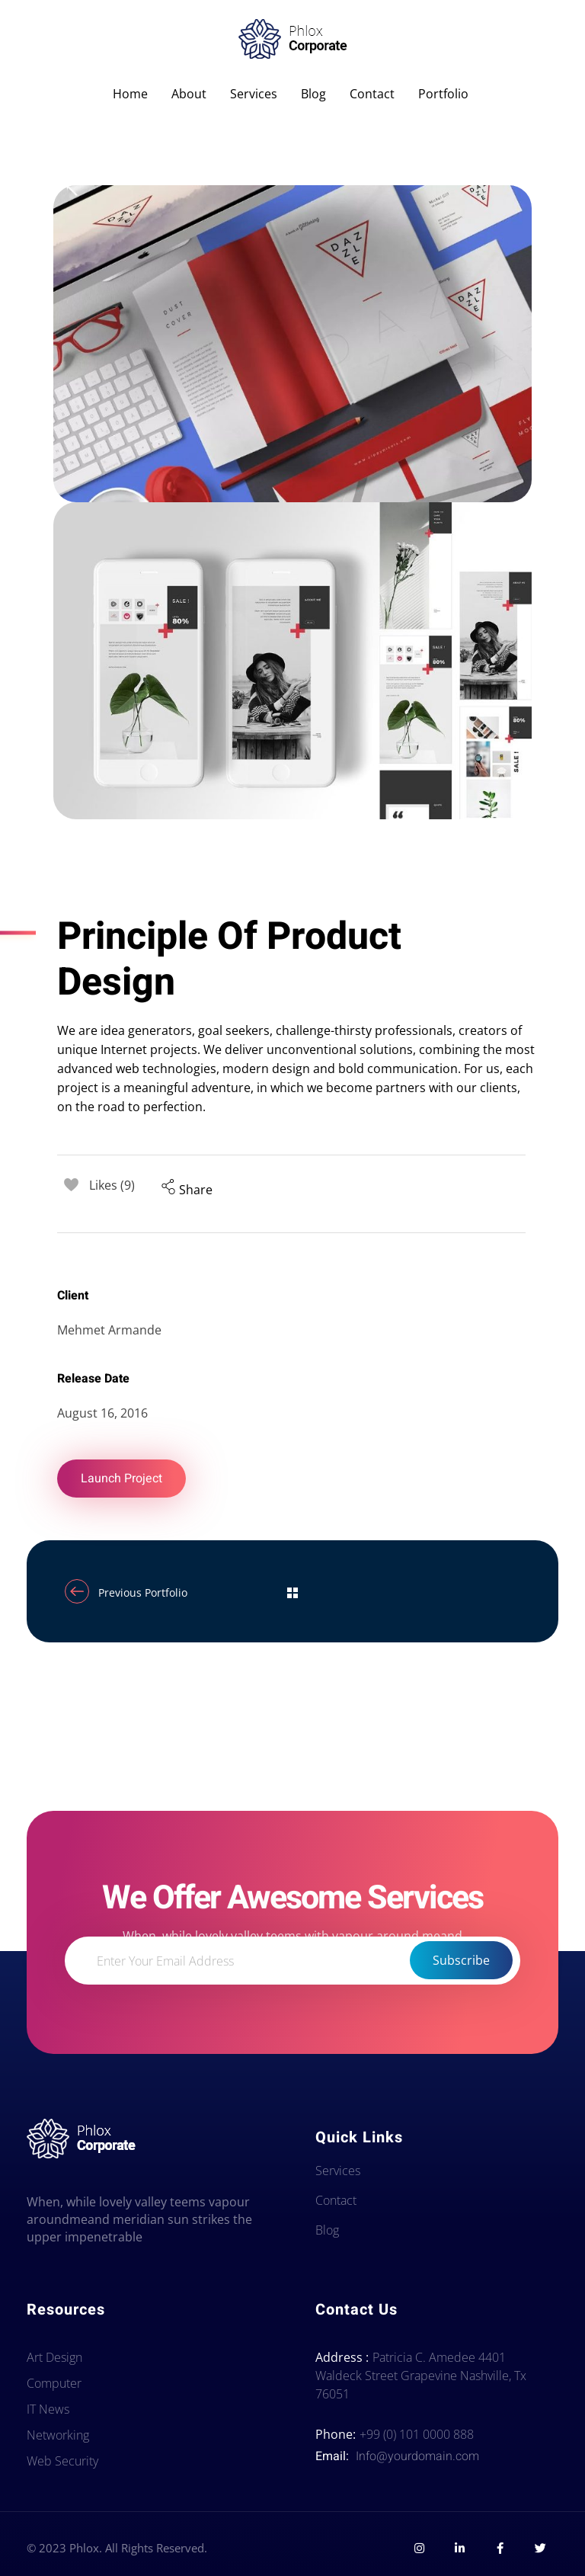Screen dimensions: 585x2576
Task: Click the Subscribe button
Action: pyautogui.click(x=460, y=1960)
